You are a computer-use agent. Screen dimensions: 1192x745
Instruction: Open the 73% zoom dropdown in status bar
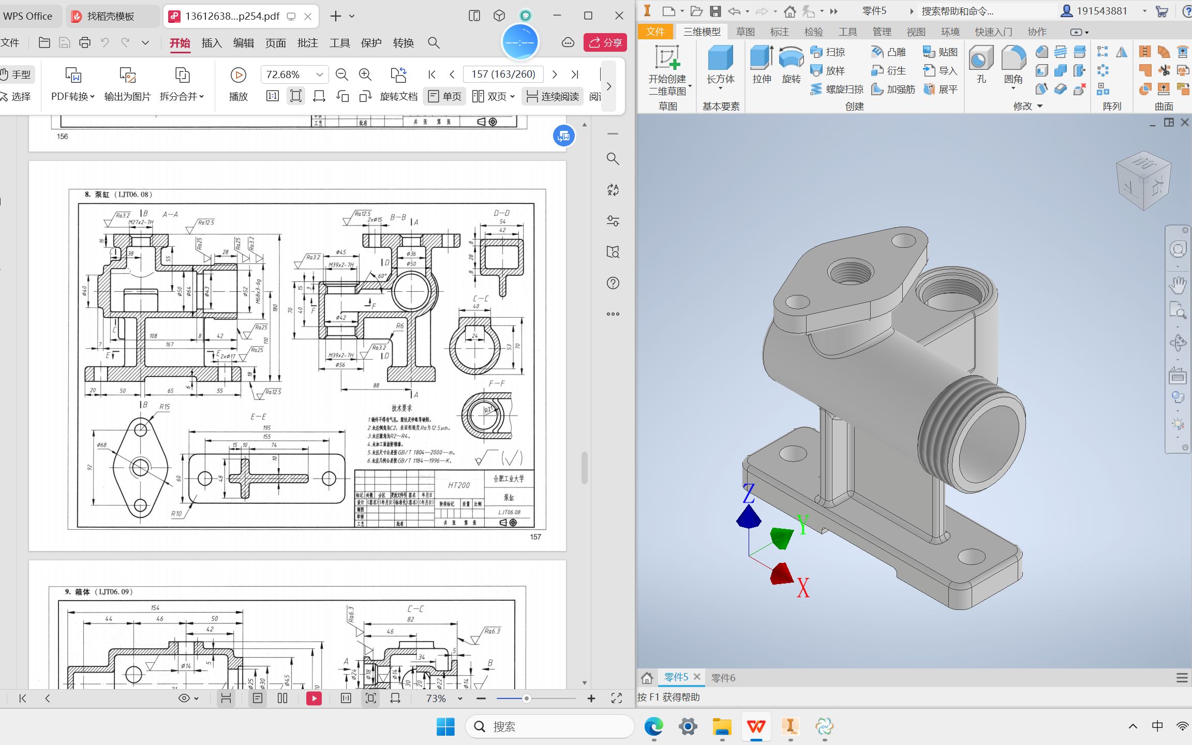pos(460,698)
